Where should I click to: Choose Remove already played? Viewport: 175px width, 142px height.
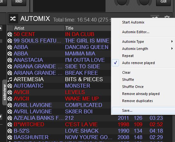pyautogui.click(x=141, y=94)
